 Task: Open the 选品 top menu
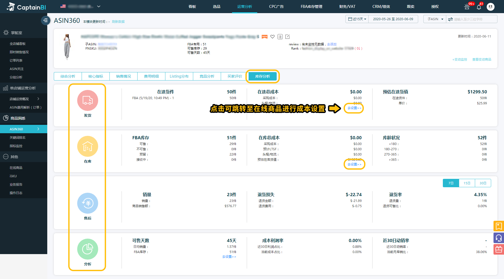(217, 7)
